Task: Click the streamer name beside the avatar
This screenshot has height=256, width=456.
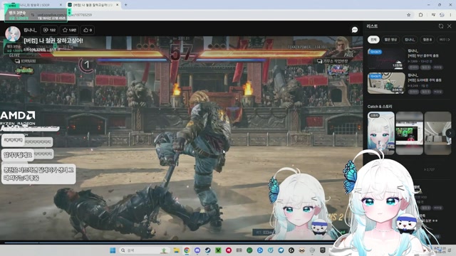Action: tap(30, 30)
